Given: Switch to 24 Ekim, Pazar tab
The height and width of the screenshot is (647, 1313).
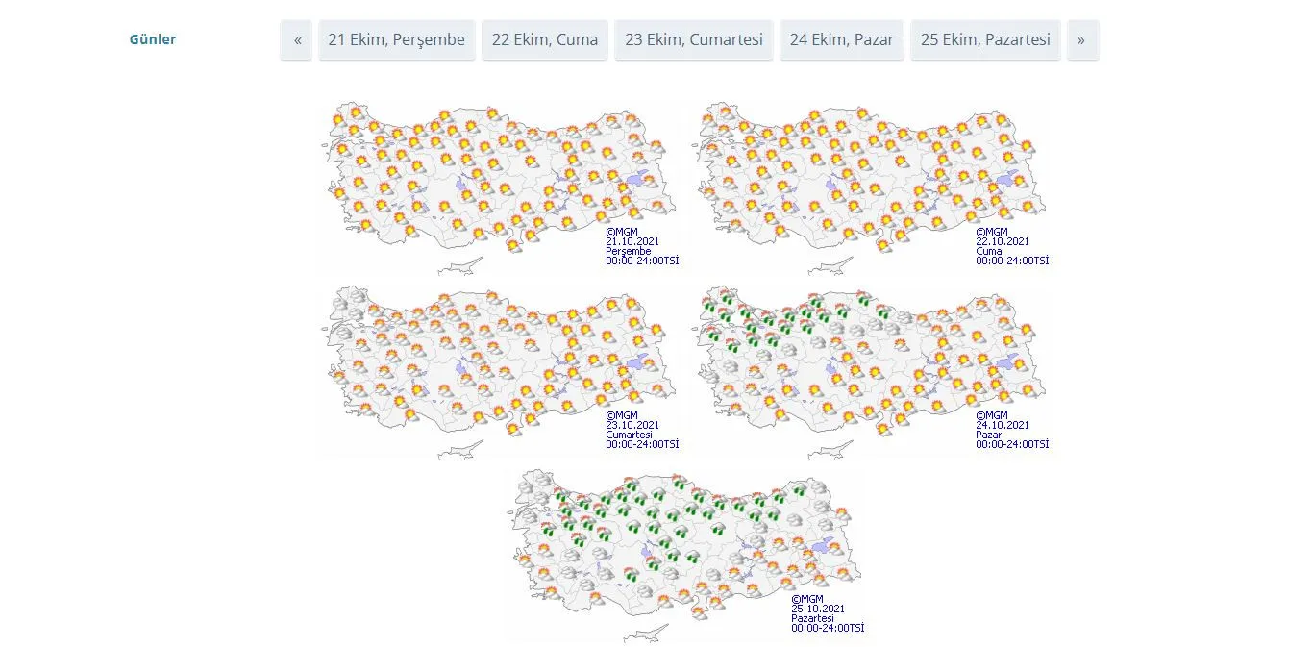Looking at the screenshot, I should 841,40.
